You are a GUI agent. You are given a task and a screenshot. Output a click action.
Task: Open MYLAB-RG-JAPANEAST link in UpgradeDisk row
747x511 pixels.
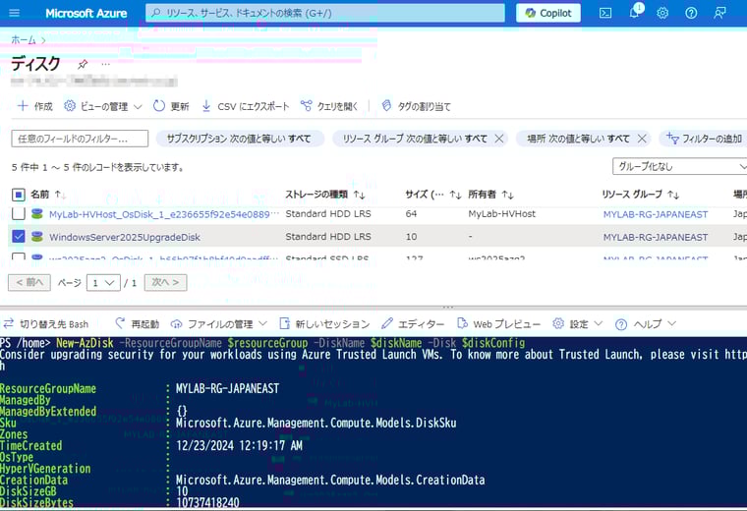[x=655, y=237]
